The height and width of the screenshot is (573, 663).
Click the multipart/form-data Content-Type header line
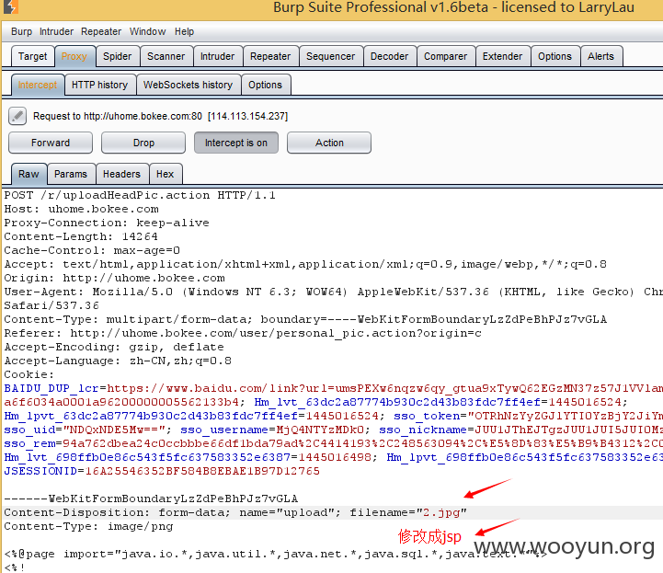pyautogui.click(x=305, y=319)
